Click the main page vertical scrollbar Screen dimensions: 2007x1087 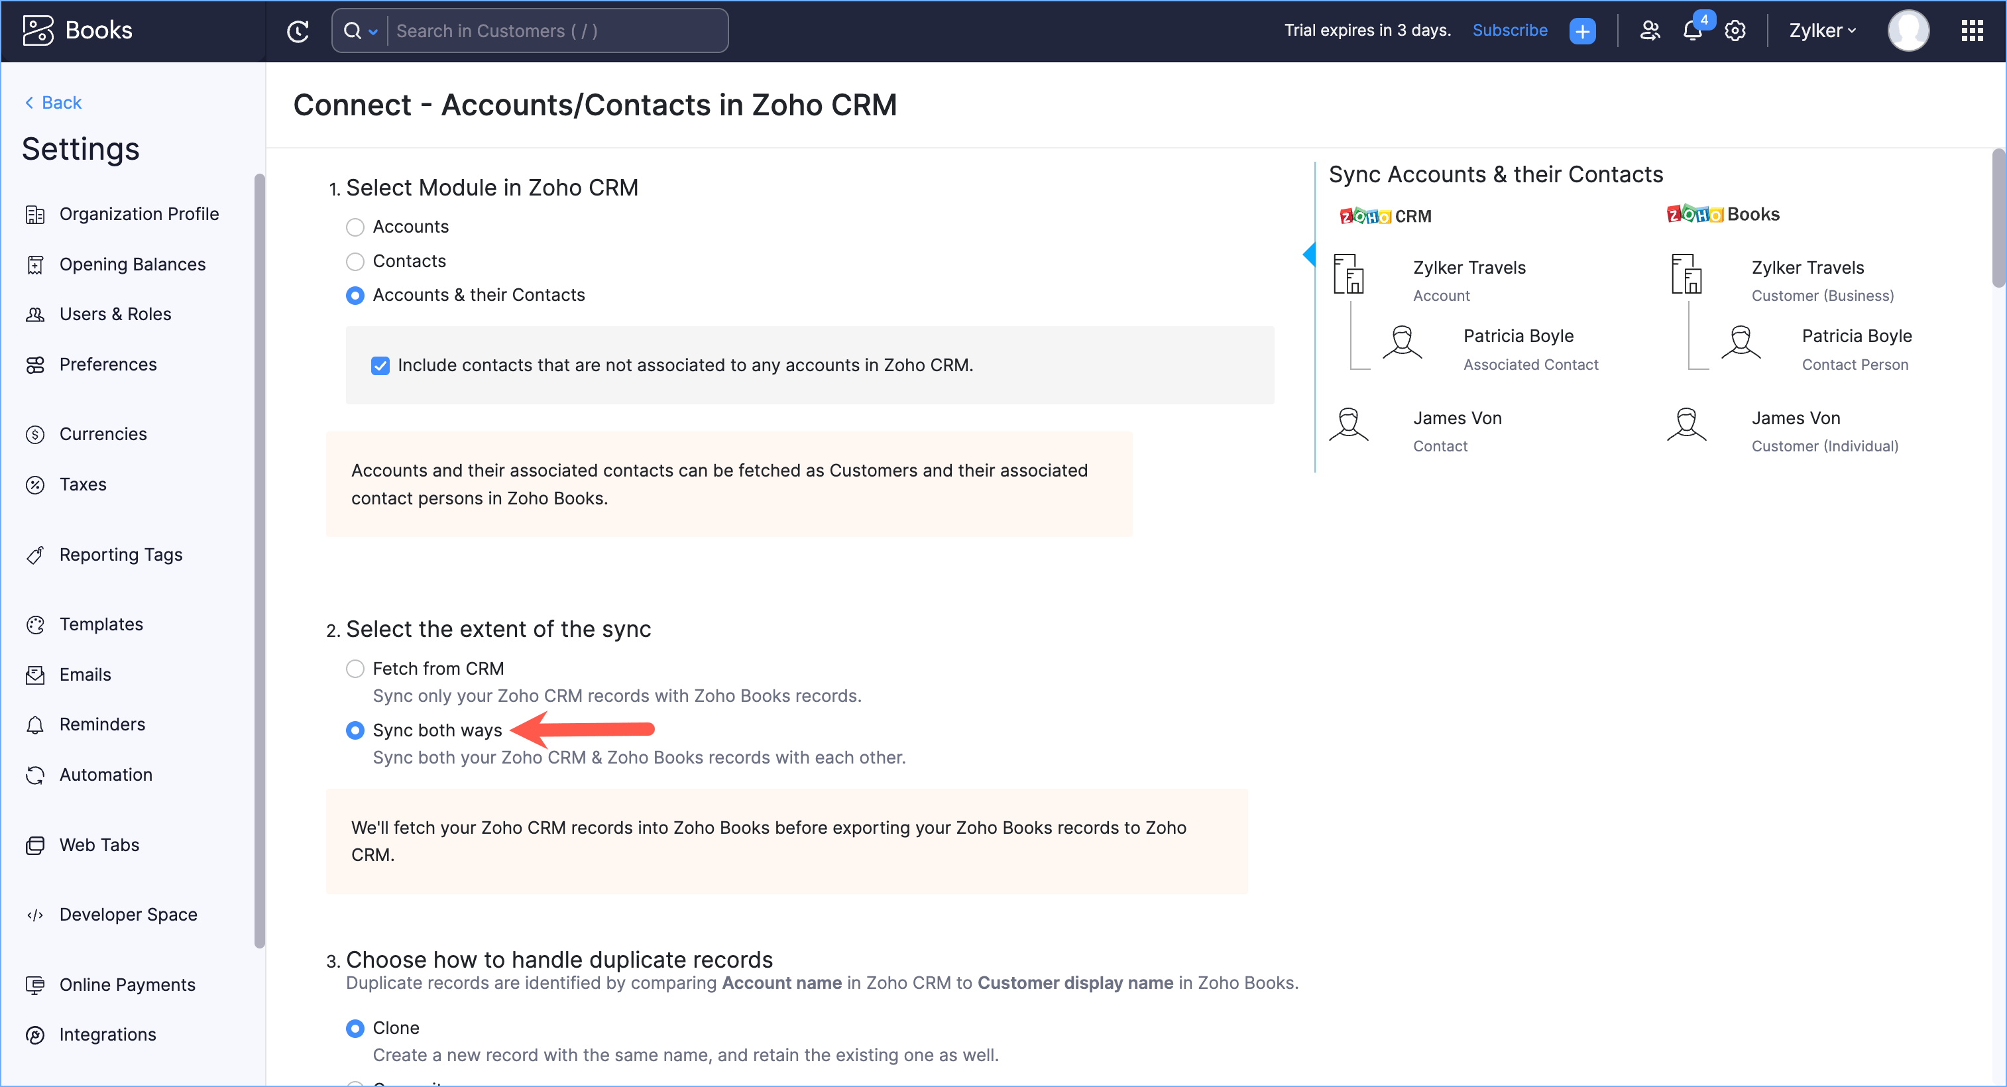(x=1998, y=218)
